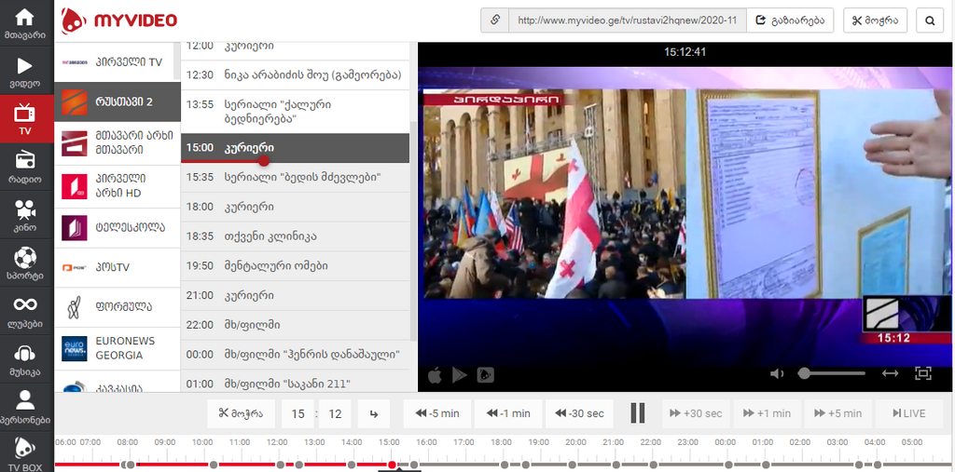Image resolution: width=955 pixels, height=472 pixels.
Task: Open the 15:00 კურიერი program
Action: pyautogui.click(x=296, y=148)
